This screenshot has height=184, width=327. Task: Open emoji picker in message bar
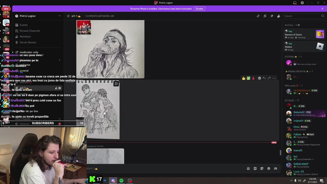(269, 168)
